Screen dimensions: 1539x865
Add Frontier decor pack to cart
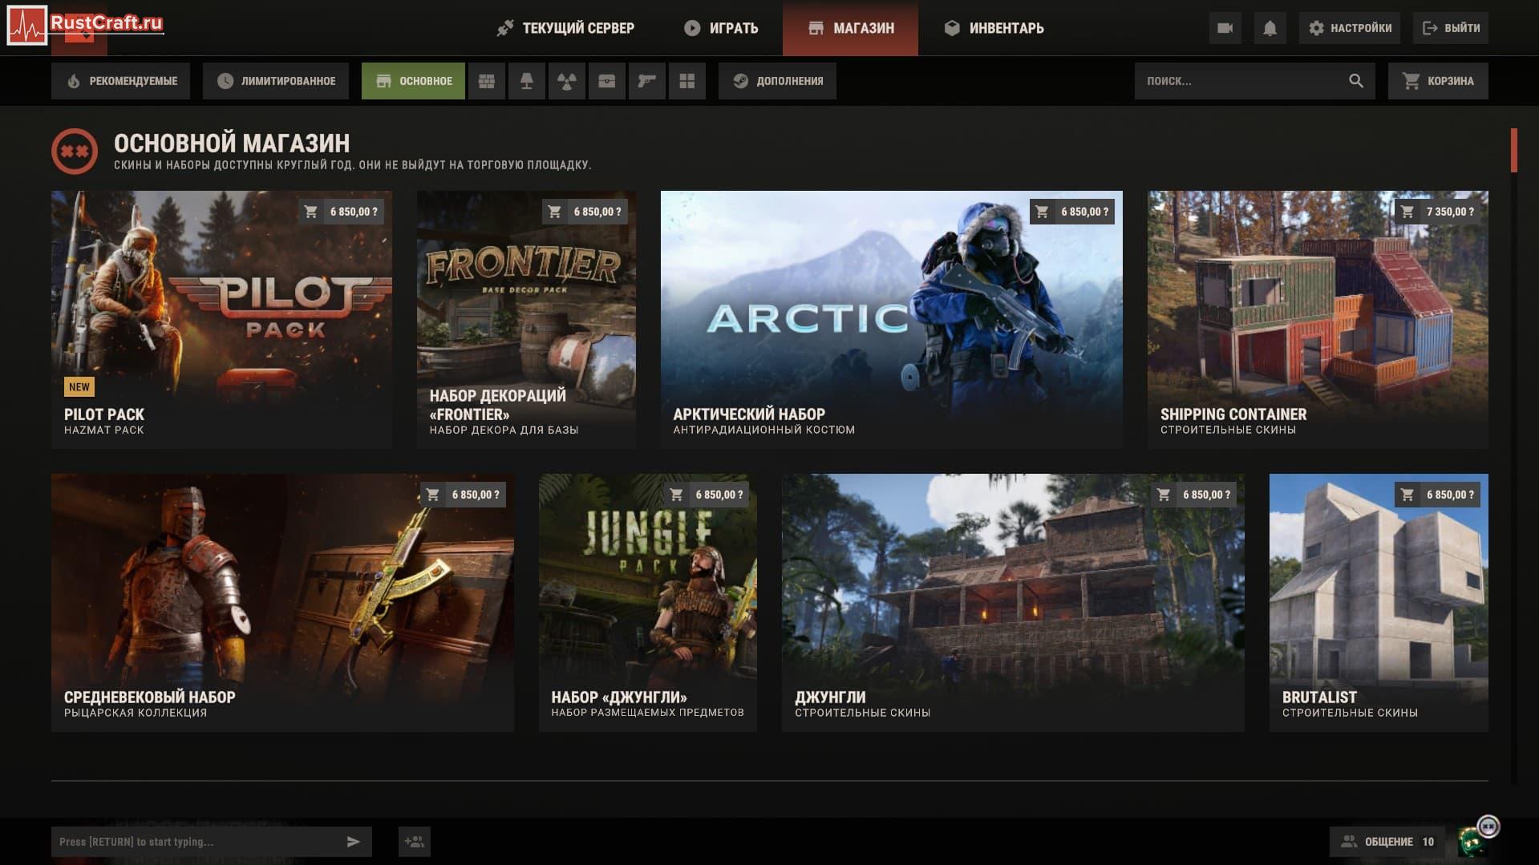point(585,212)
